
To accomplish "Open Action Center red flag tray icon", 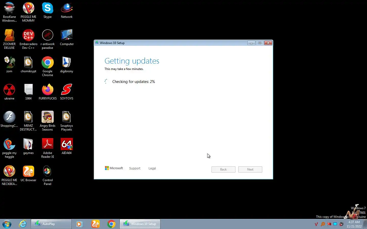I will pos(329,224).
